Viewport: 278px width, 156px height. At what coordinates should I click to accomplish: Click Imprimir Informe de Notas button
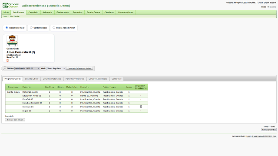click(79, 68)
